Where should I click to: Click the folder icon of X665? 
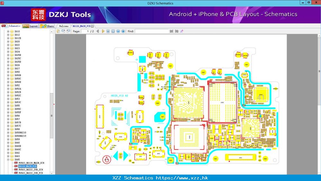point(12,159)
